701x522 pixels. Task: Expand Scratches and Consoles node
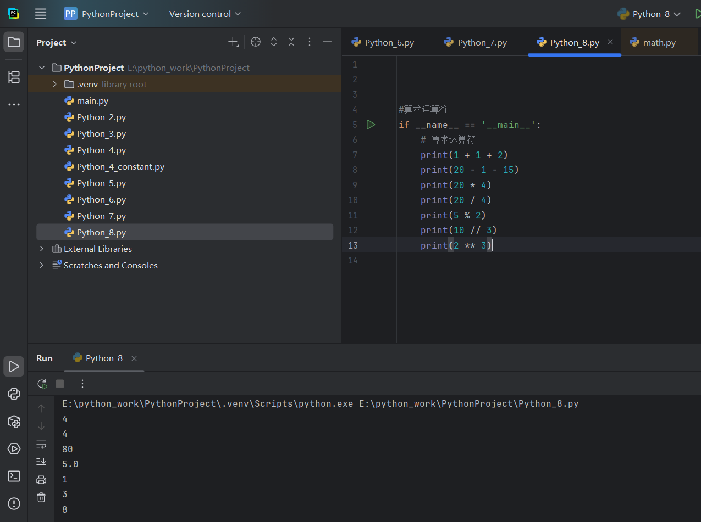[x=42, y=265]
